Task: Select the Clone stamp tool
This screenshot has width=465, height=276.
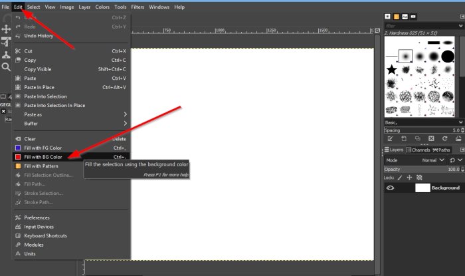Action: (6, 55)
